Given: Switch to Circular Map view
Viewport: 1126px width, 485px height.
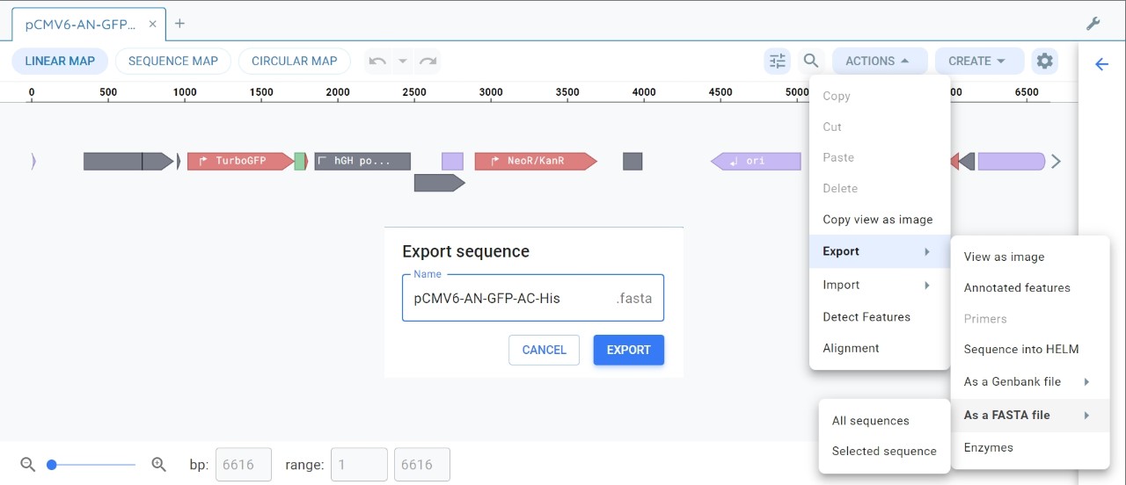Looking at the screenshot, I should tap(294, 61).
